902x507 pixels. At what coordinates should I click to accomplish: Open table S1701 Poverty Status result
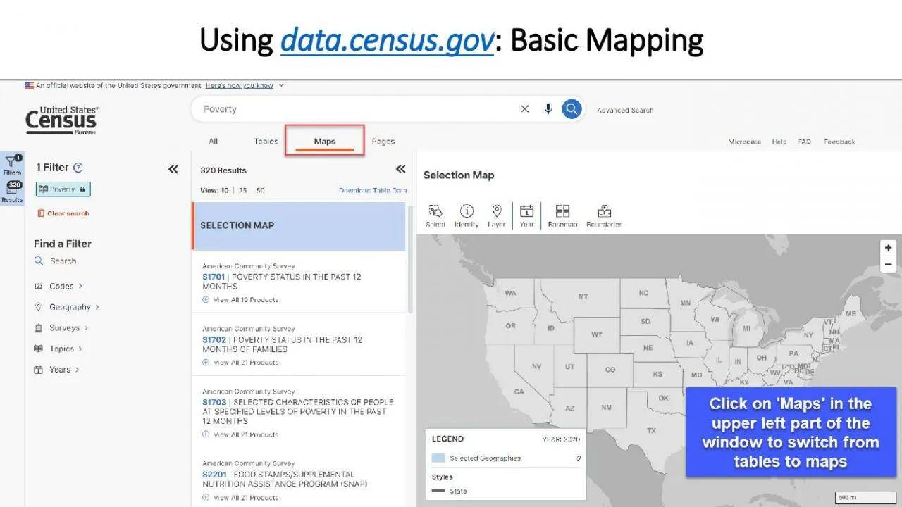281,282
